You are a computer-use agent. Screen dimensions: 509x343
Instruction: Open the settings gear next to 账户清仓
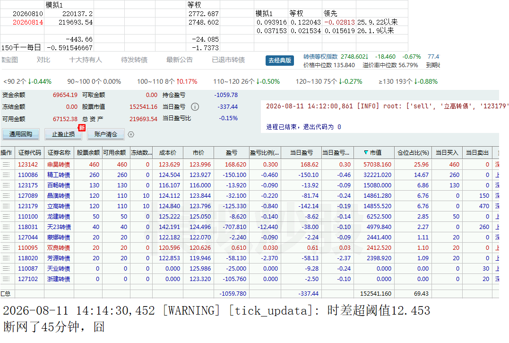(x=131, y=134)
